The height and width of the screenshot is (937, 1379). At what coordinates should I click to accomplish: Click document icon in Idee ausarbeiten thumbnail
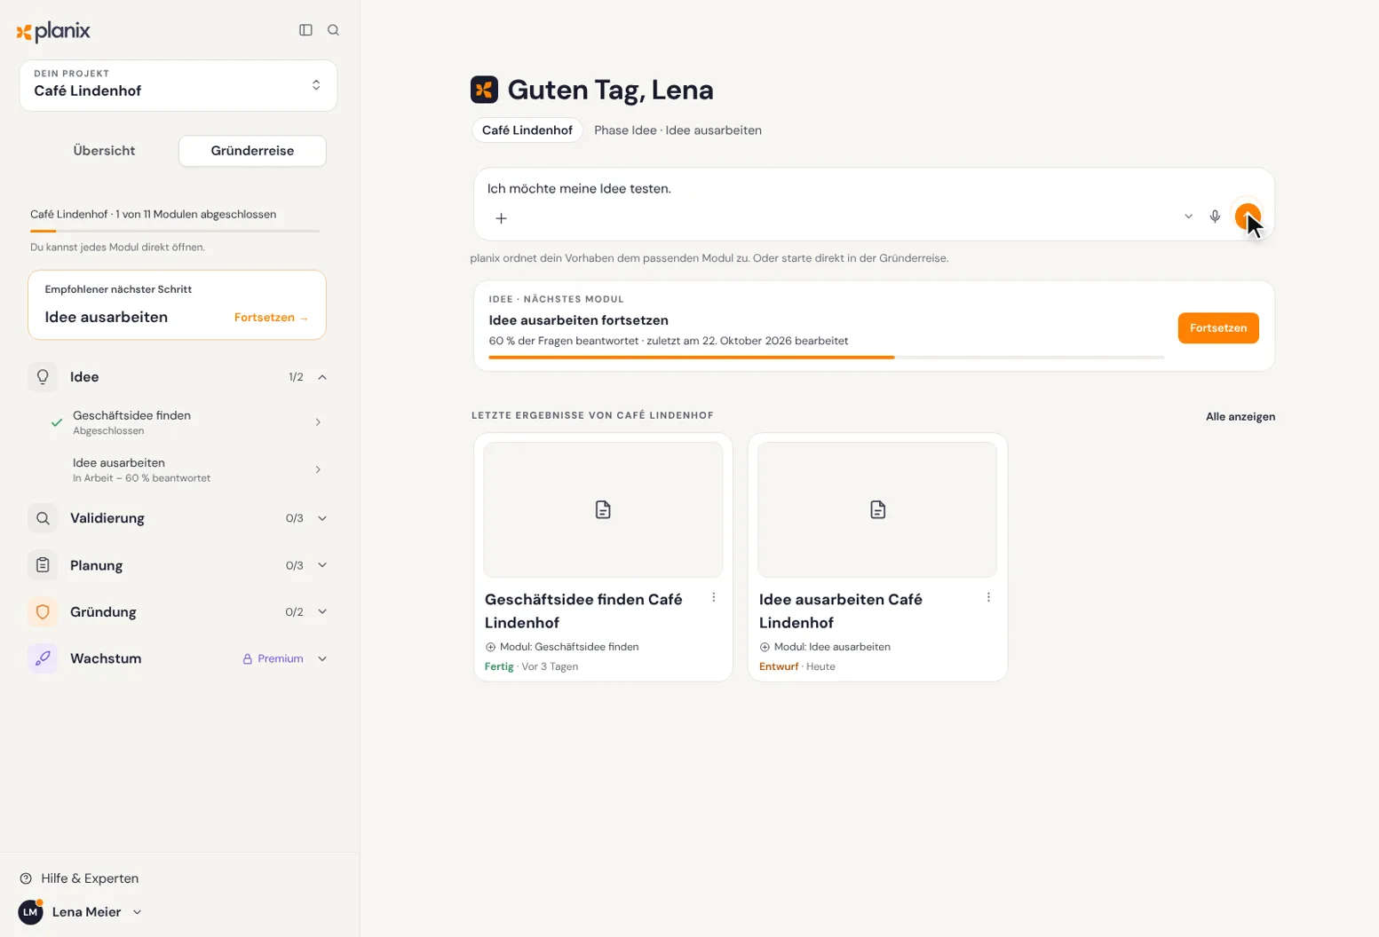(x=877, y=510)
